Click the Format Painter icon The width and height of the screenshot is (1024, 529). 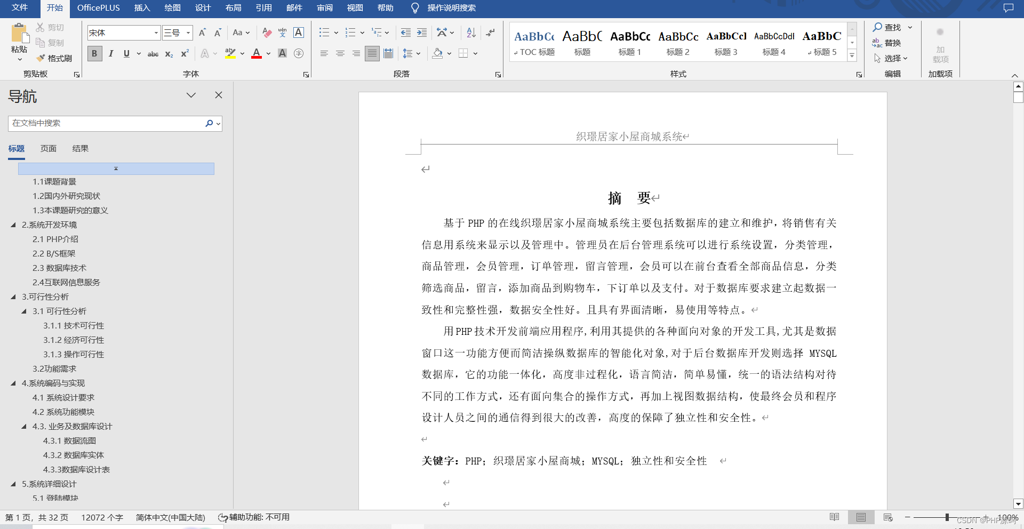(41, 58)
